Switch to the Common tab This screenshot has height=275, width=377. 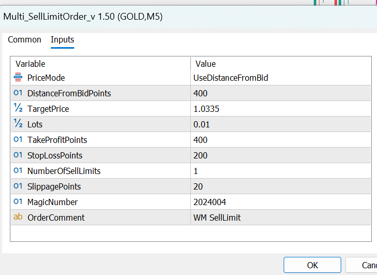pyautogui.click(x=24, y=40)
